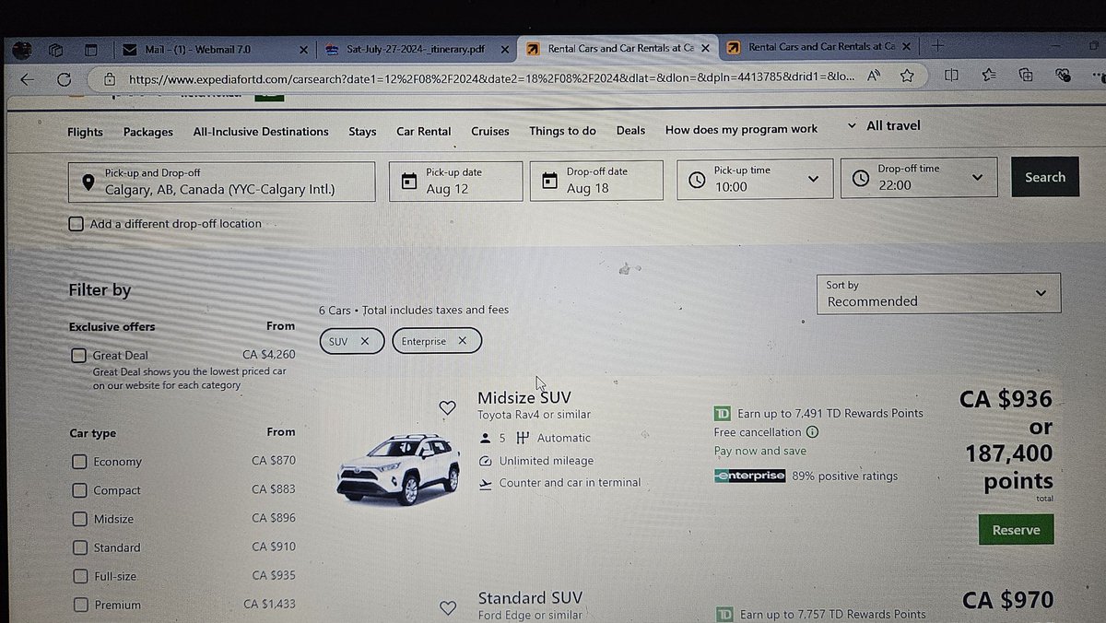
Task: Open the calendar icon for the pick-up date
Action: 407,179
